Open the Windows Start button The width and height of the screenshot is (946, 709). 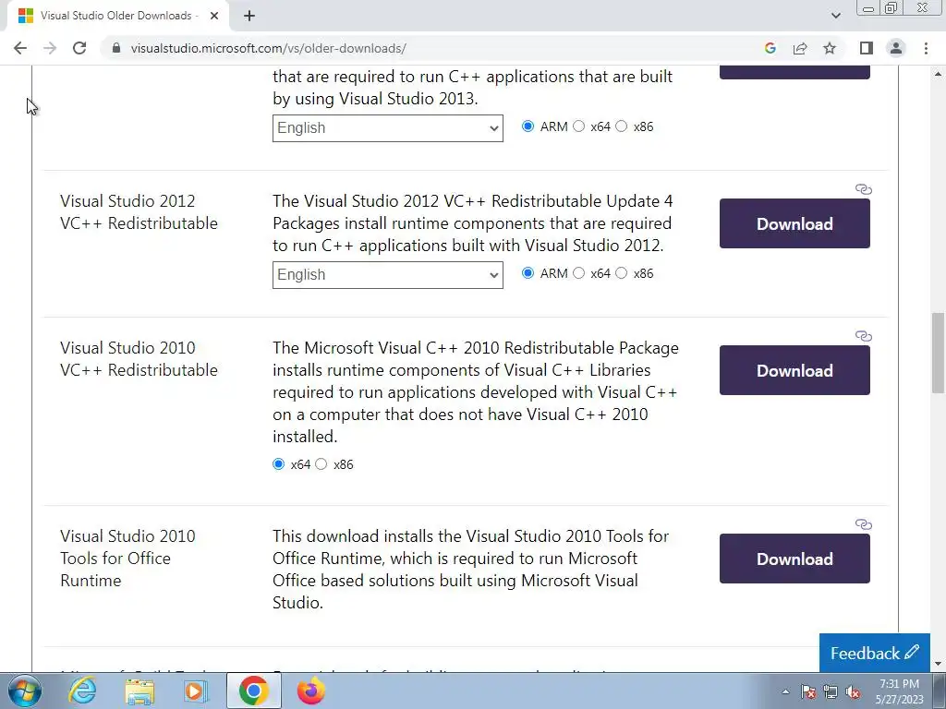point(24,691)
